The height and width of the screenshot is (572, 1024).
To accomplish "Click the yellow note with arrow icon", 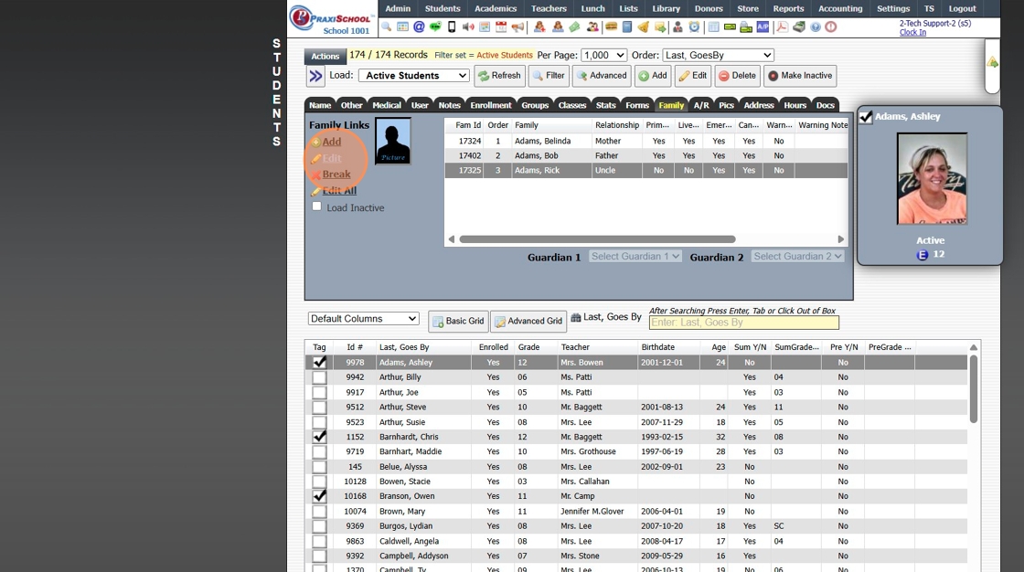I will [x=659, y=26].
